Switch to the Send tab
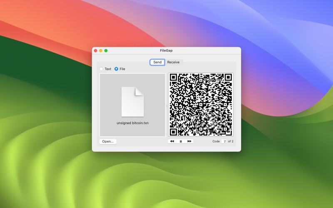 (157, 62)
